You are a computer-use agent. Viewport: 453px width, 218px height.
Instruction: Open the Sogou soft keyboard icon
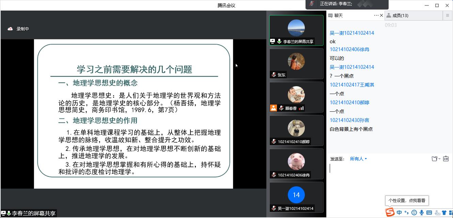[429, 213]
